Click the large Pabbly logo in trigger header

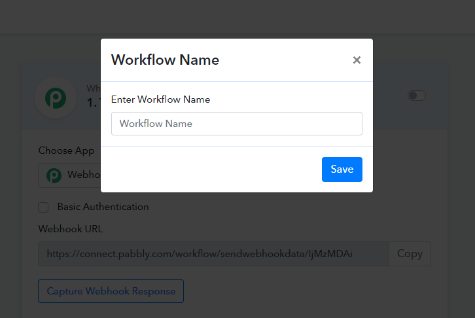tap(55, 98)
